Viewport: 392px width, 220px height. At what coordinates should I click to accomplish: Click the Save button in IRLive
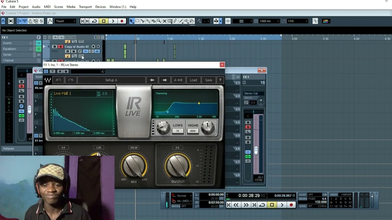pyautogui.click(x=209, y=80)
